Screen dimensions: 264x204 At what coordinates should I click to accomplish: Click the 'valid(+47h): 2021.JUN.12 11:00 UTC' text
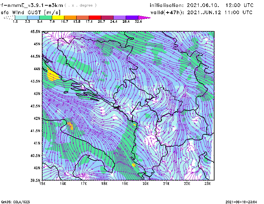point(202,13)
